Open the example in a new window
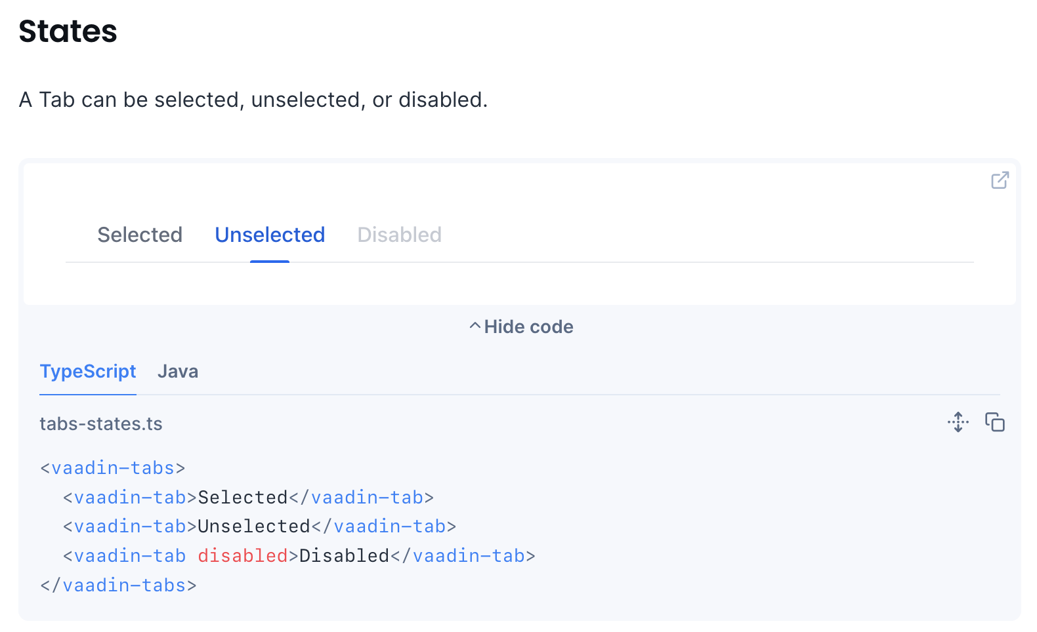Viewport: 1037px width, 632px height. pyautogui.click(x=1000, y=180)
